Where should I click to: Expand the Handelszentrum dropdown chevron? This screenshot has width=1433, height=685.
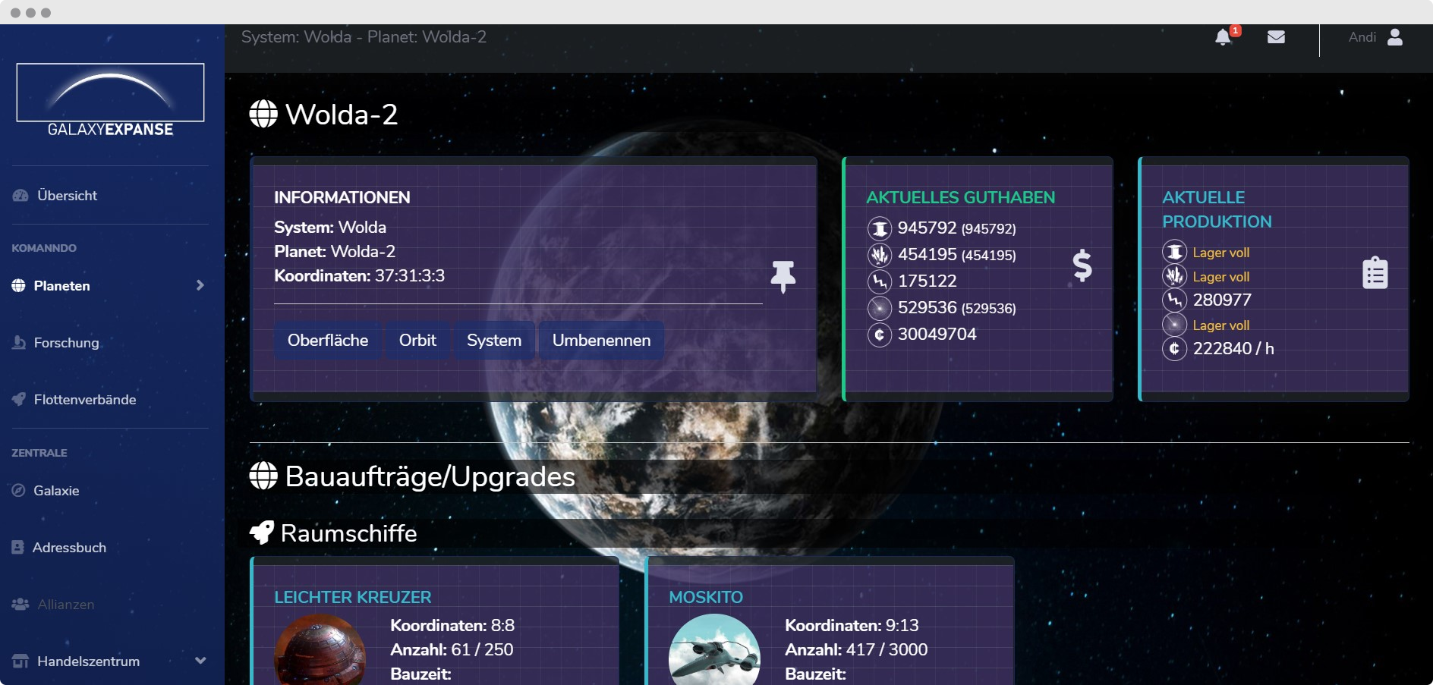pos(200,661)
